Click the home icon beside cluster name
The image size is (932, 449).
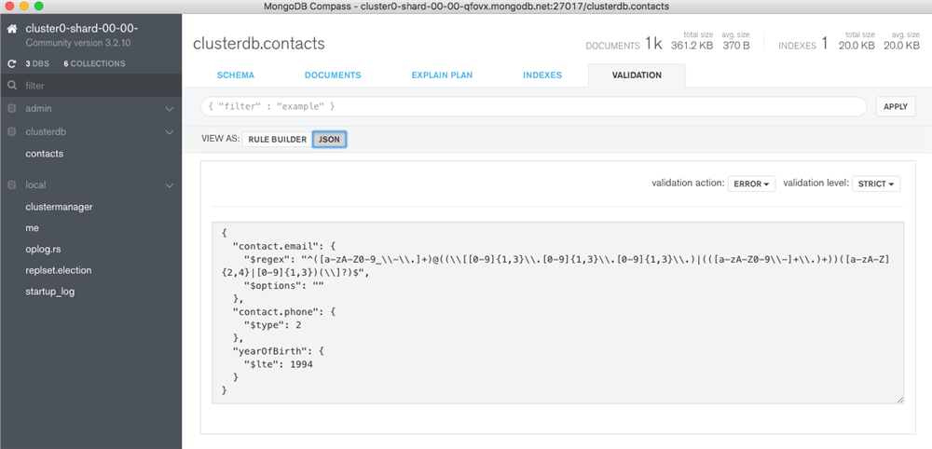click(12, 29)
